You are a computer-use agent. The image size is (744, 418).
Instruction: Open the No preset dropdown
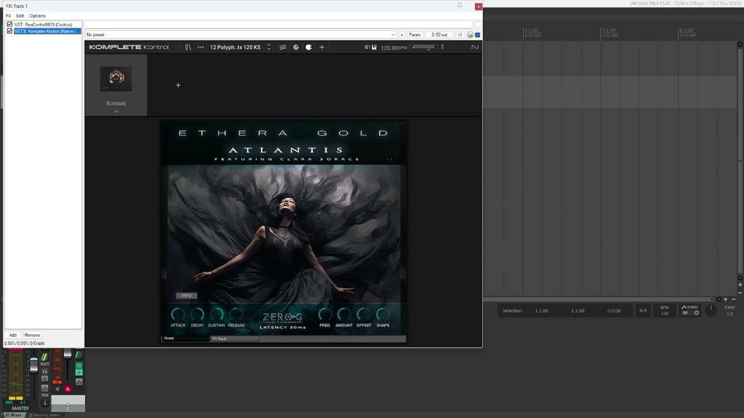pyautogui.click(x=241, y=35)
